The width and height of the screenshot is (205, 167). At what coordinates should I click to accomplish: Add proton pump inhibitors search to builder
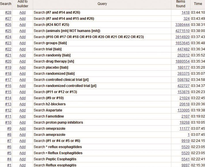(22, 122)
